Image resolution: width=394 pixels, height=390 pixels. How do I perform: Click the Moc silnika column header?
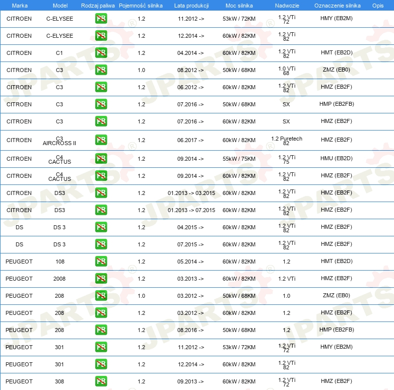239,6
